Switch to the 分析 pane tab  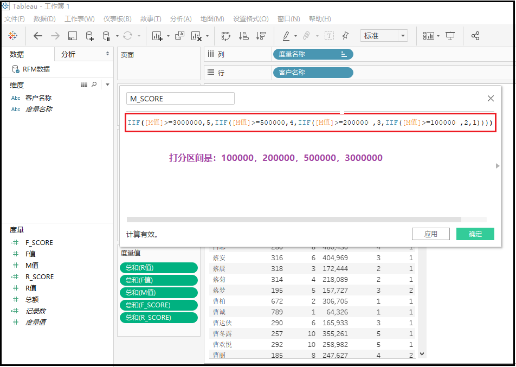click(69, 54)
